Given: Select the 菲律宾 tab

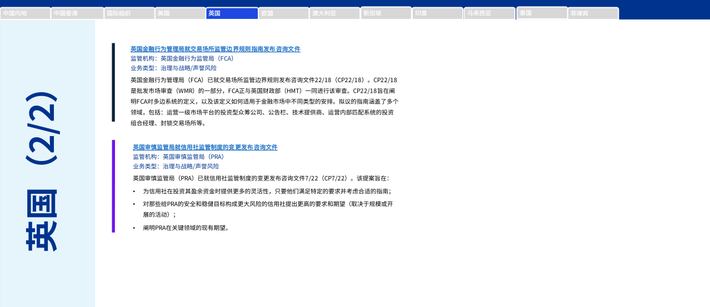Looking at the screenshot, I should [x=593, y=13].
